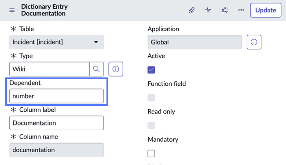Click the Type field containing Wiki

49,69
